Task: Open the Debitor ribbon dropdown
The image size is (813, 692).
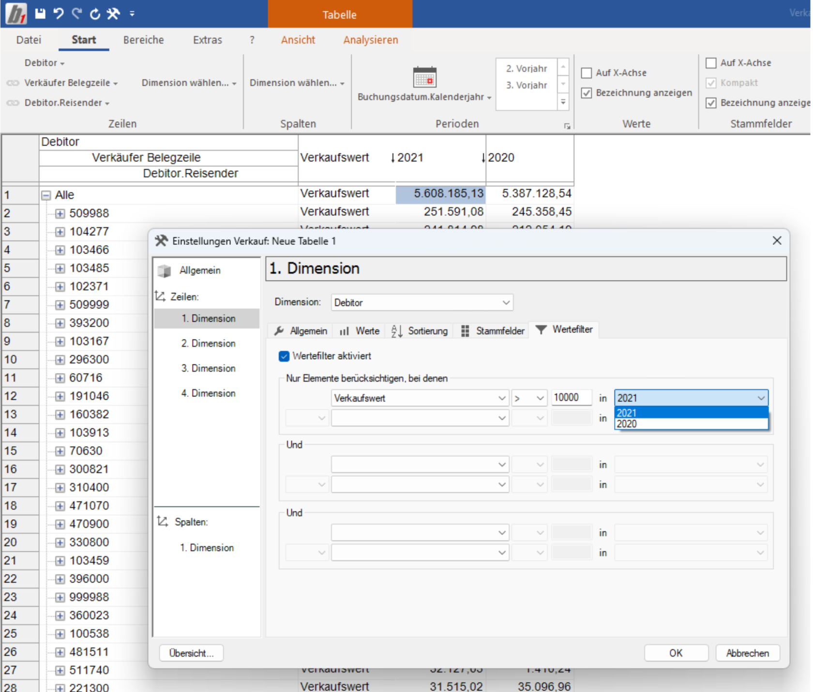Action: (45, 63)
